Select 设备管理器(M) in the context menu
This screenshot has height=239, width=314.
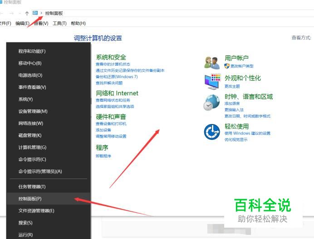[49, 111]
